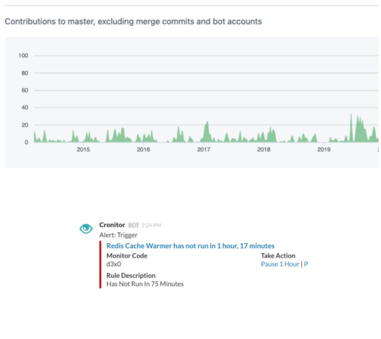381x339 pixels.
Task: Click the 2017 x-axis label
Action: coord(204,150)
